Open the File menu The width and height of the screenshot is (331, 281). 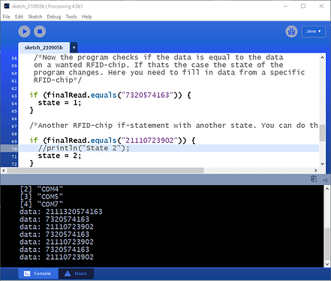point(6,17)
